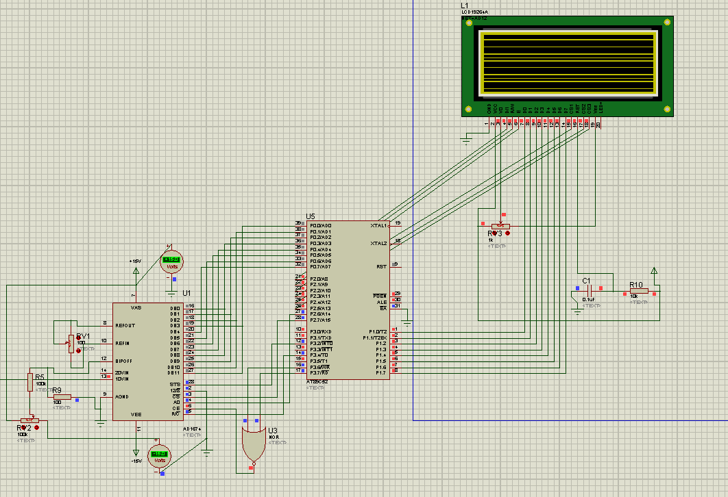
Task: Select ground symbol at the EA pin
Action: coord(407,322)
